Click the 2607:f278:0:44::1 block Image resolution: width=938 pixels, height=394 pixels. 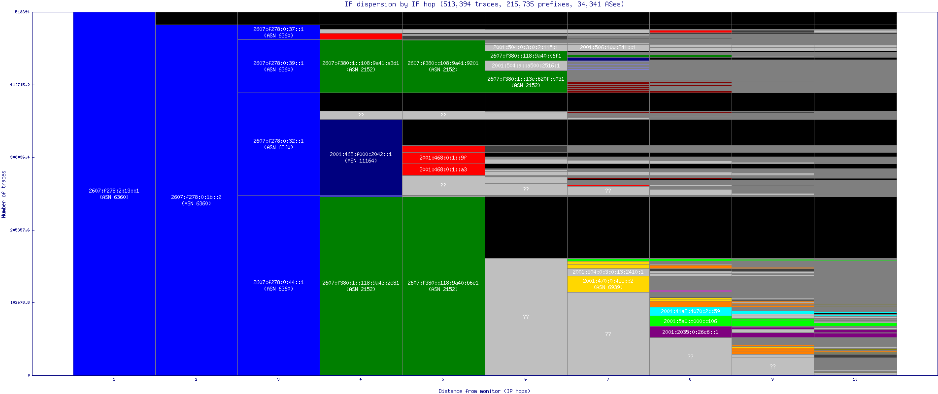coord(279,285)
